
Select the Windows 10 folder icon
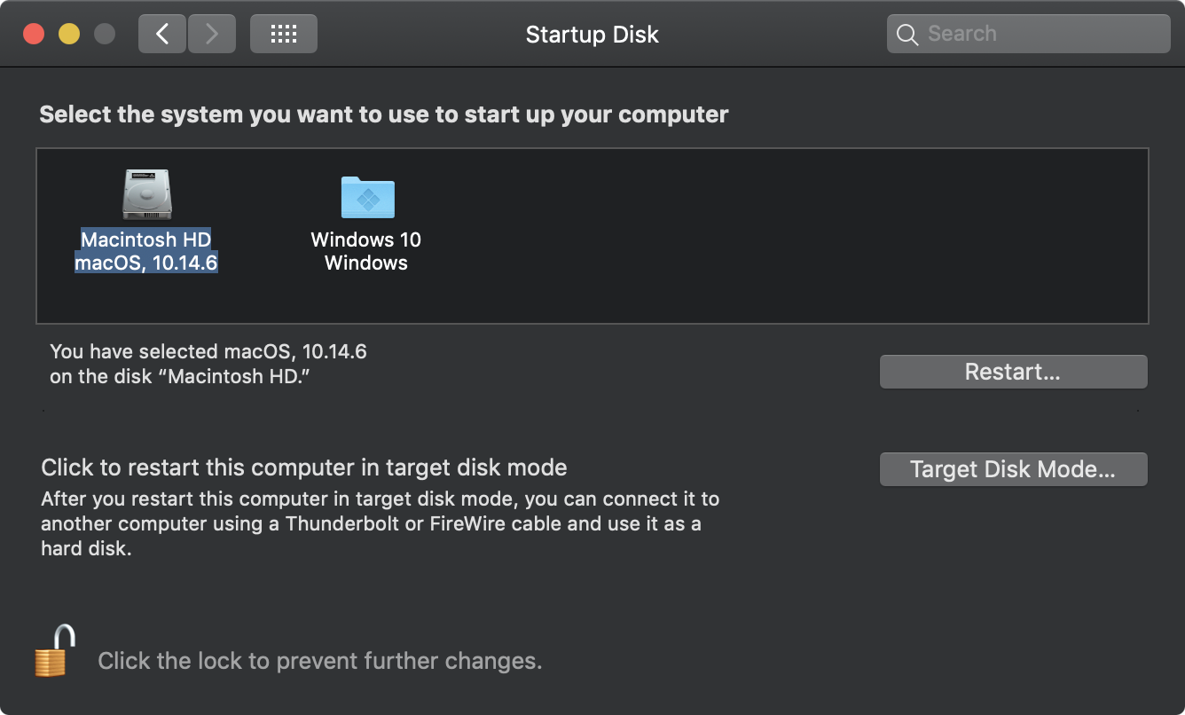point(367,197)
